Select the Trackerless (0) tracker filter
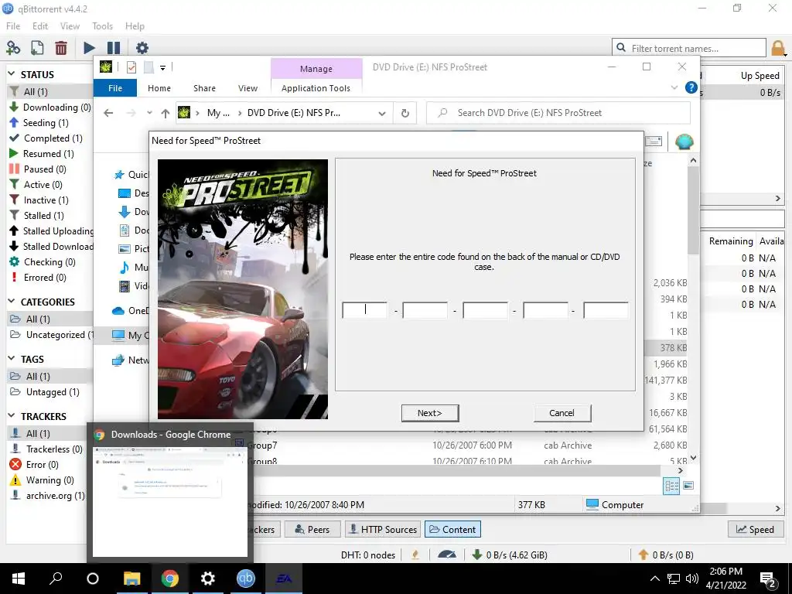Screen dimensions: 792x594 pyautogui.click(x=46, y=449)
